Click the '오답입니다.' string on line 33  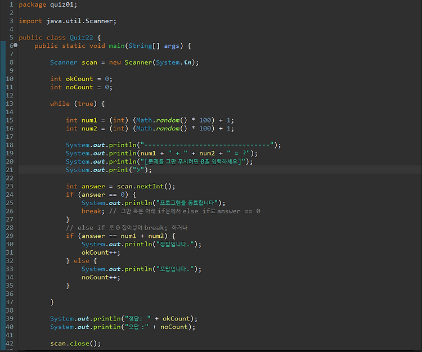point(175,269)
